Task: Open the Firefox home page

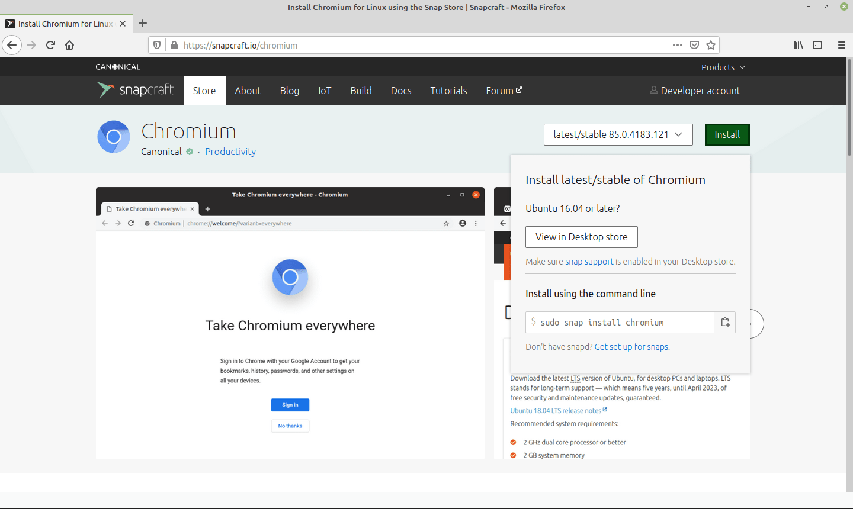Action: (x=69, y=45)
